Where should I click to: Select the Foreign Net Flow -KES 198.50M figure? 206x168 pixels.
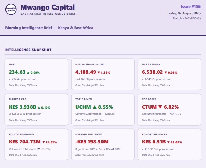92,142
